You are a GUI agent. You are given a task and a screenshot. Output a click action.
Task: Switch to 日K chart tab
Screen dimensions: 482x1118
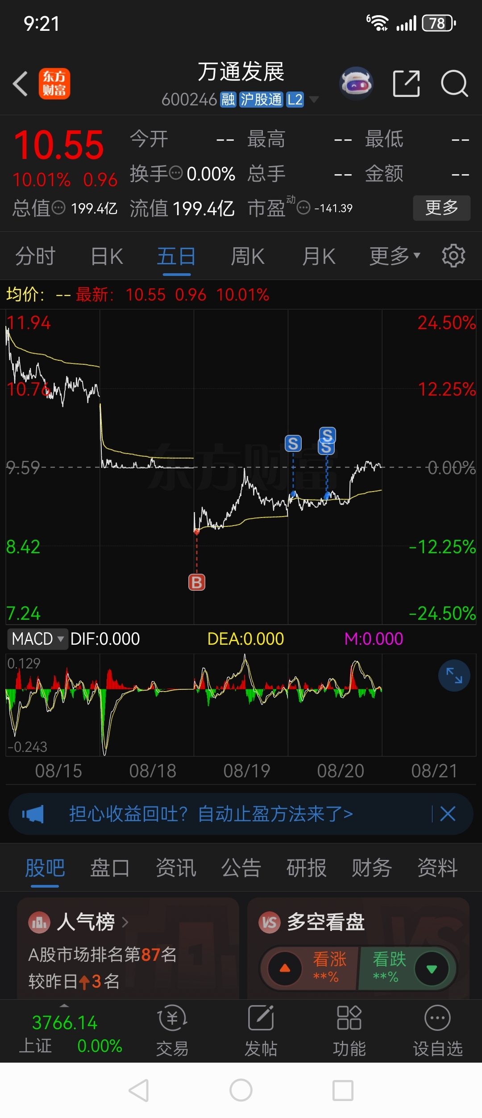click(107, 256)
